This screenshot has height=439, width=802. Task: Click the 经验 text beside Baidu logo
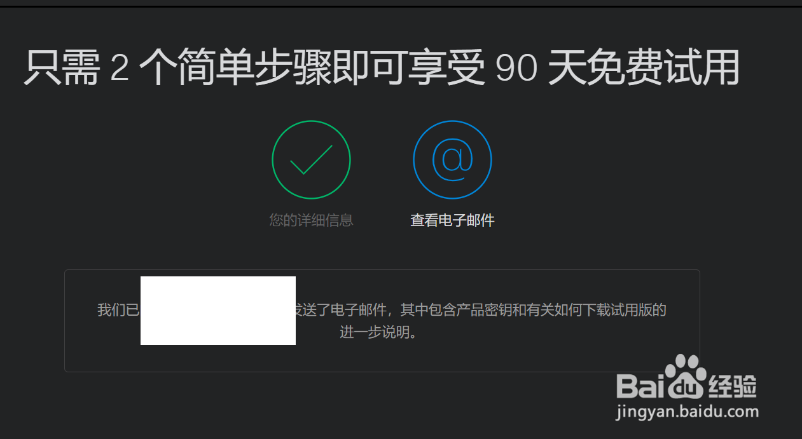click(x=733, y=385)
